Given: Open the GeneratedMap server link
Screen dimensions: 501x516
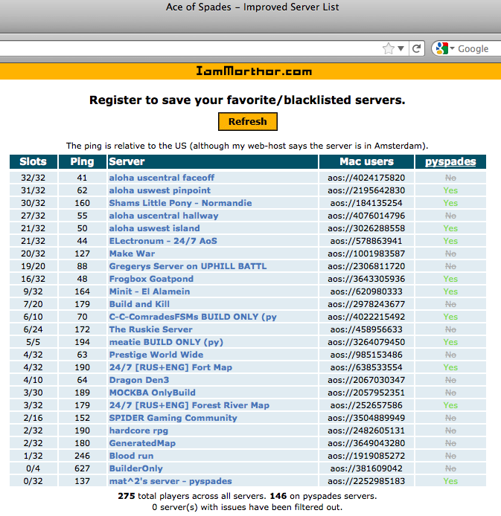Looking at the screenshot, I should coord(142,443).
